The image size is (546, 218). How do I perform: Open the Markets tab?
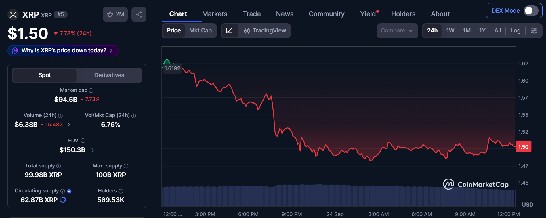click(215, 14)
